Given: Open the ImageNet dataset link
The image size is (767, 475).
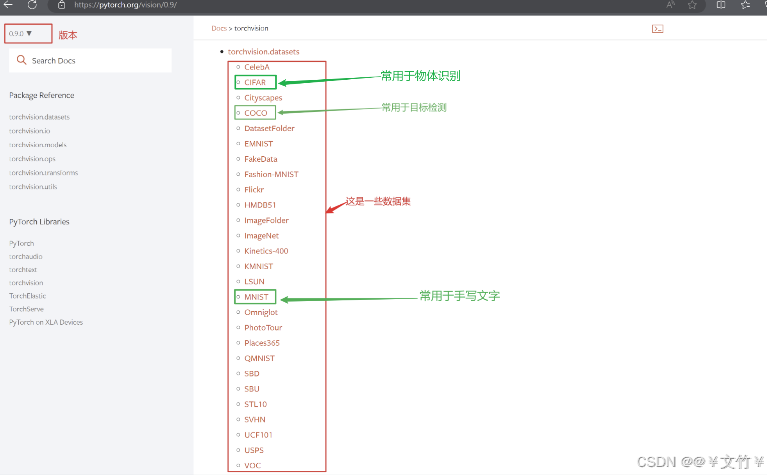Looking at the screenshot, I should pyautogui.click(x=261, y=236).
